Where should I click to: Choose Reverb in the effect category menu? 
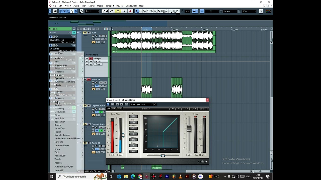point(58,125)
